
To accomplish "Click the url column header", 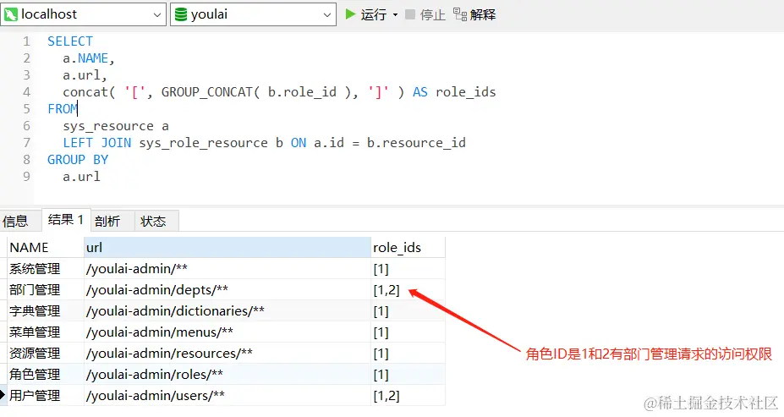I will 228,248.
